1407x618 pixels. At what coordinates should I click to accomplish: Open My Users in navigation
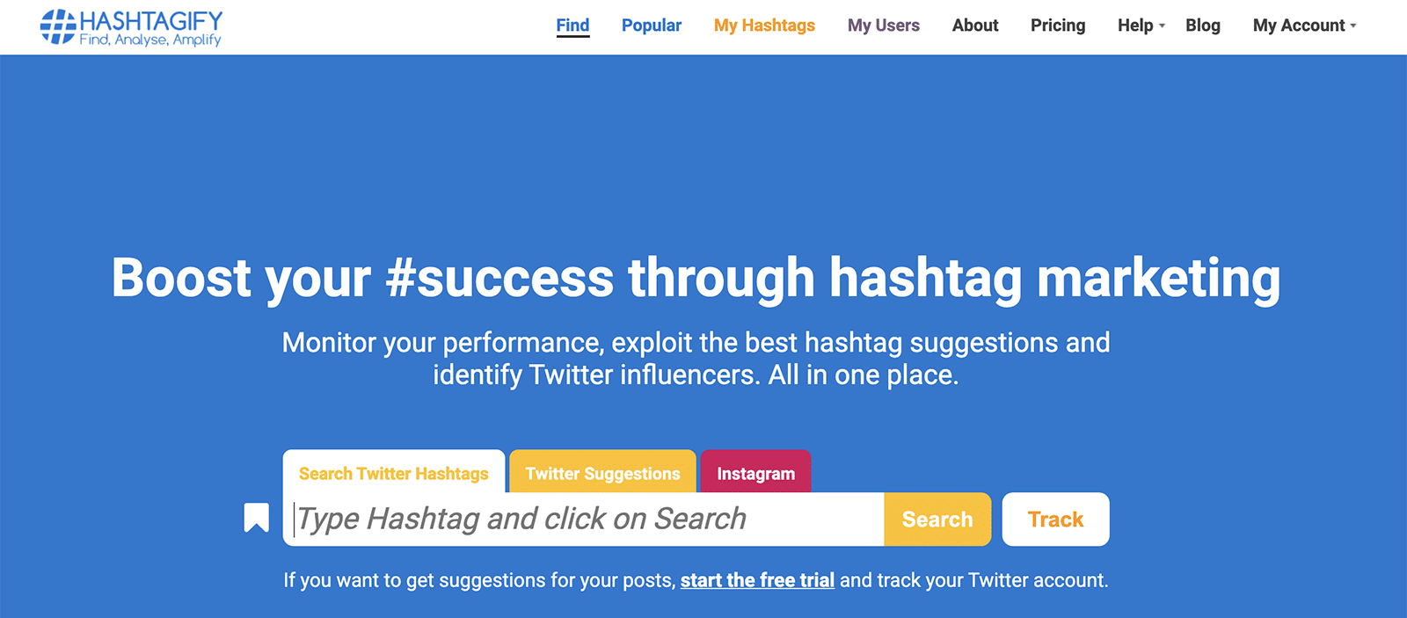(884, 25)
